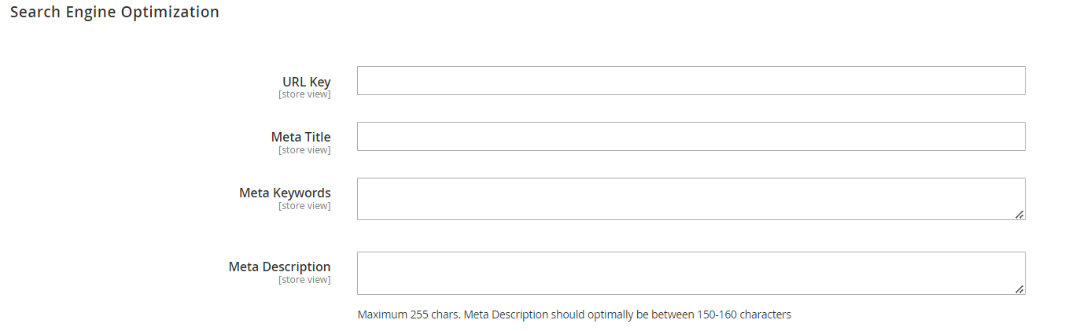
Task: Click the 'Maximum 255 chars' note
Action: point(407,314)
